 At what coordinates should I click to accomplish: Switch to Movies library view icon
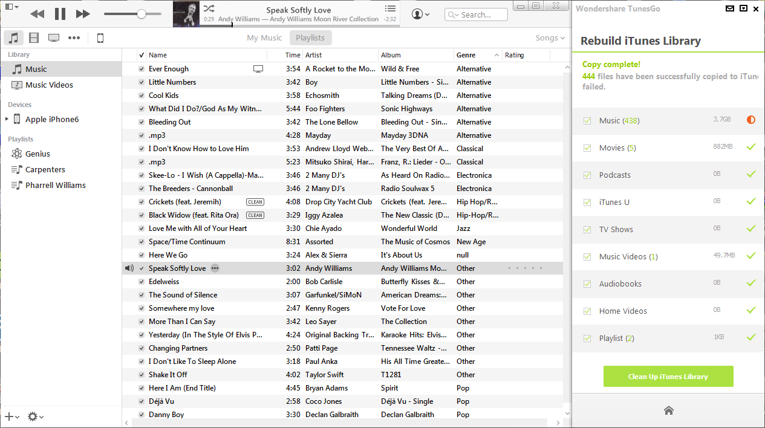pos(34,38)
